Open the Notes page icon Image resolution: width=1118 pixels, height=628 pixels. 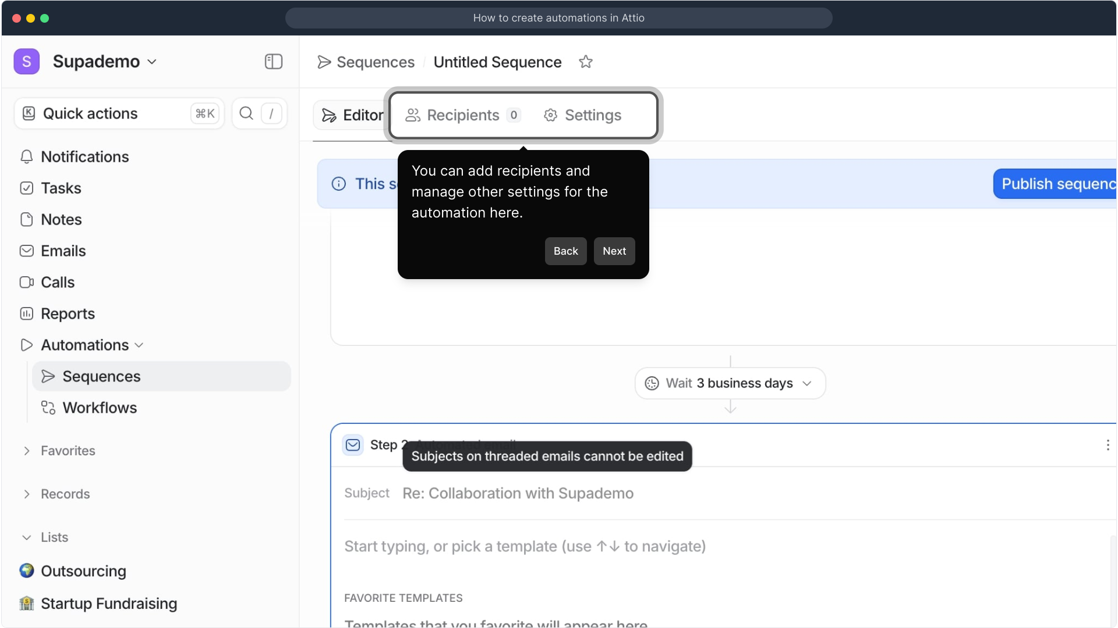27,220
